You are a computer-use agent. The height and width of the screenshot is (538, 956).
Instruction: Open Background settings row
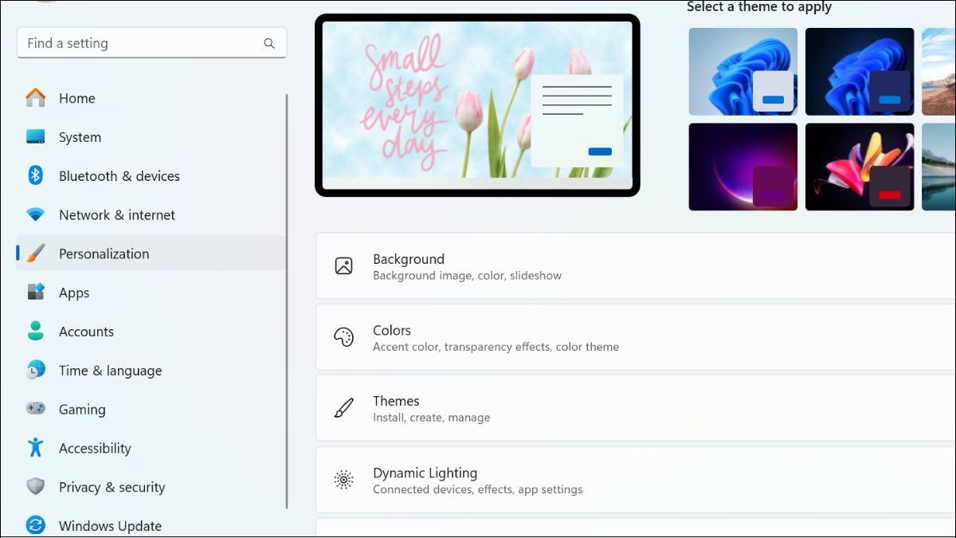click(x=636, y=266)
